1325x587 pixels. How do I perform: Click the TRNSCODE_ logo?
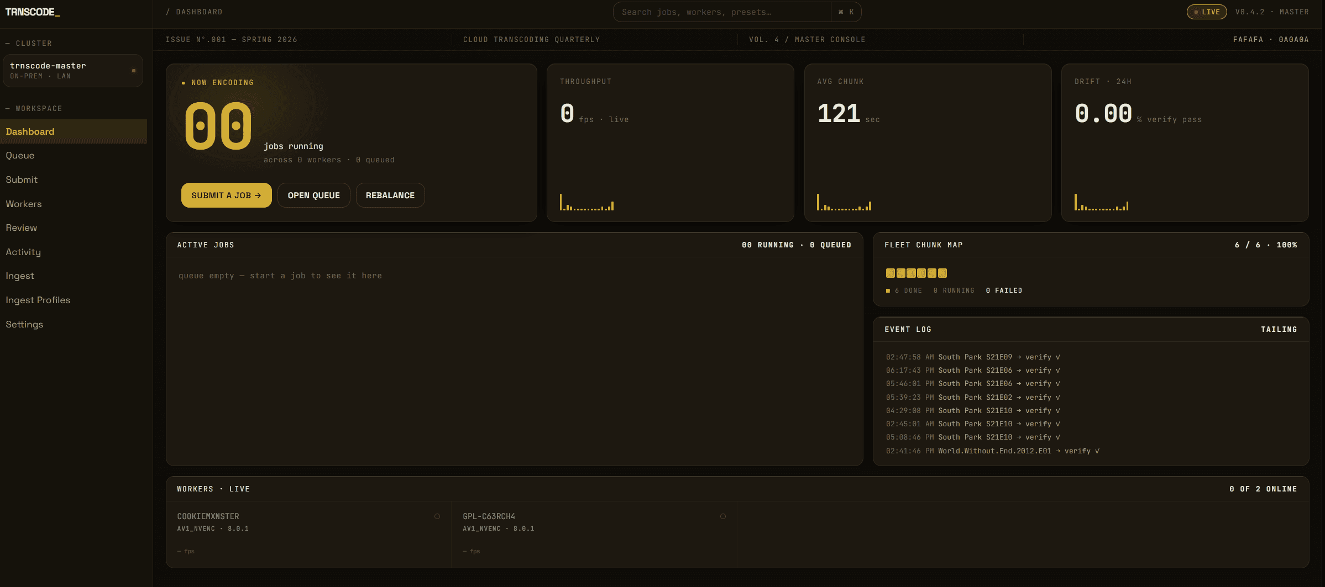pyautogui.click(x=32, y=12)
